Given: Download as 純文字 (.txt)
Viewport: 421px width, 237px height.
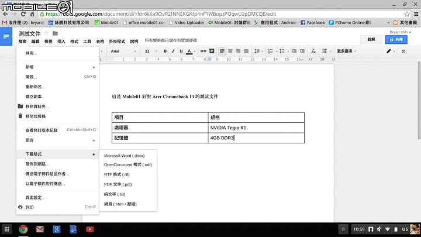Looking at the screenshot, I should (x=128, y=194).
